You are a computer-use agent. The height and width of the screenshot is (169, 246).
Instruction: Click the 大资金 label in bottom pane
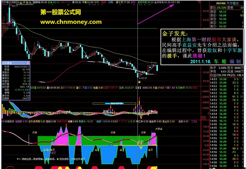point(158,129)
